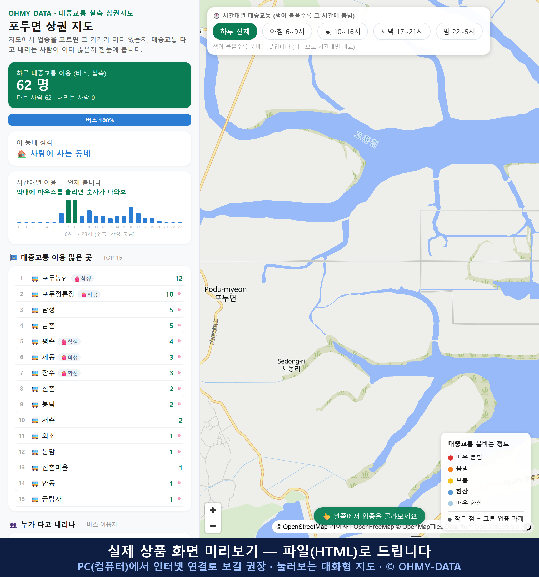The width and height of the screenshot is (539, 577).
Task: Select the 남성 stop in the list
Action: pyautogui.click(x=100, y=310)
